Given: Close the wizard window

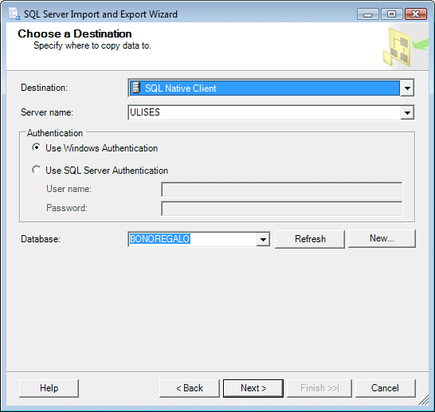Looking at the screenshot, I should pos(416,14).
